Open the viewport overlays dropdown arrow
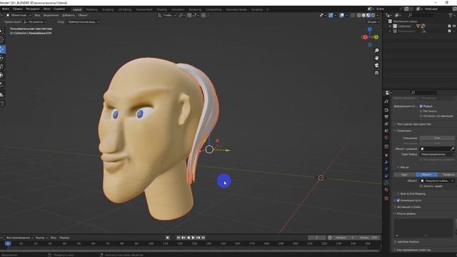The image size is (457, 257). pyautogui.click(x=346, y=15)
